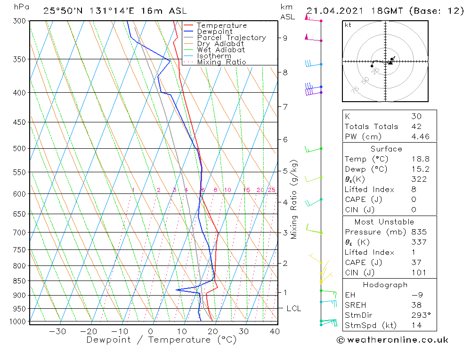Click the EH value -9
This screenshot has height=345, width=471.
(417, 295)
